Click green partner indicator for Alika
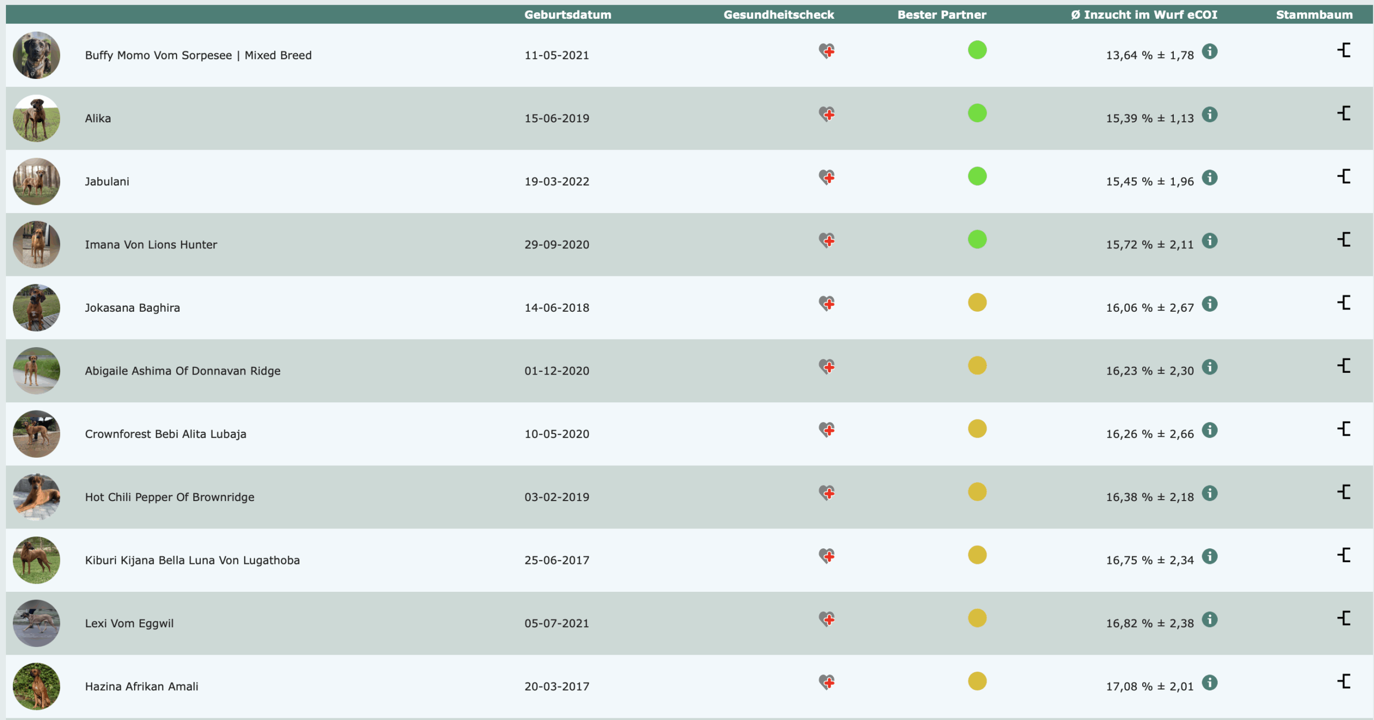1374x720 pixels. point(977,113)
